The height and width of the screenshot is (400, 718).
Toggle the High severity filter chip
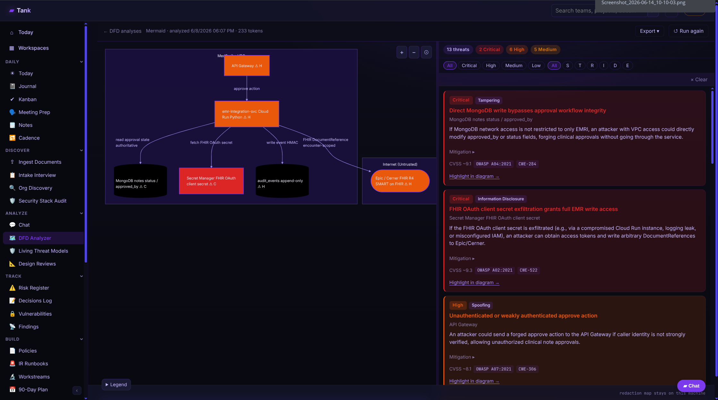[491, 65]
